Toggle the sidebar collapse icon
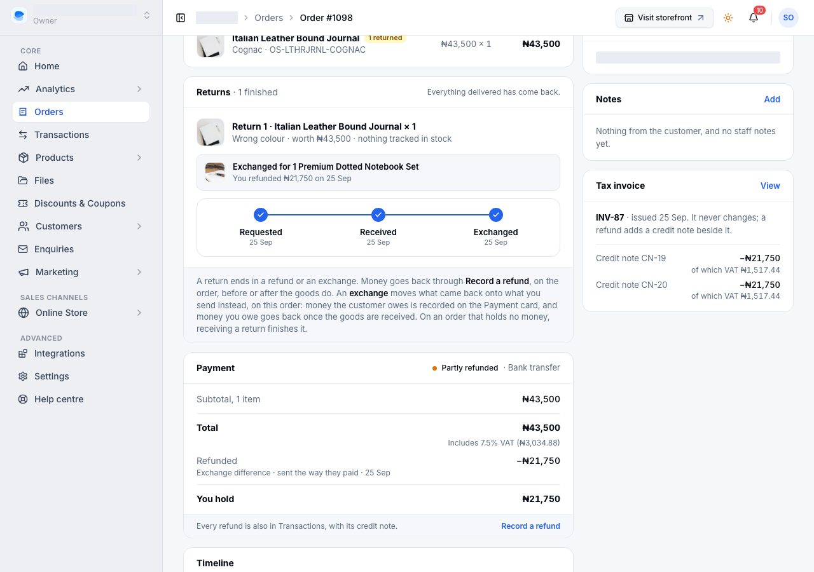This screenshot has height=572, width=814. click(x=181, y=18)
